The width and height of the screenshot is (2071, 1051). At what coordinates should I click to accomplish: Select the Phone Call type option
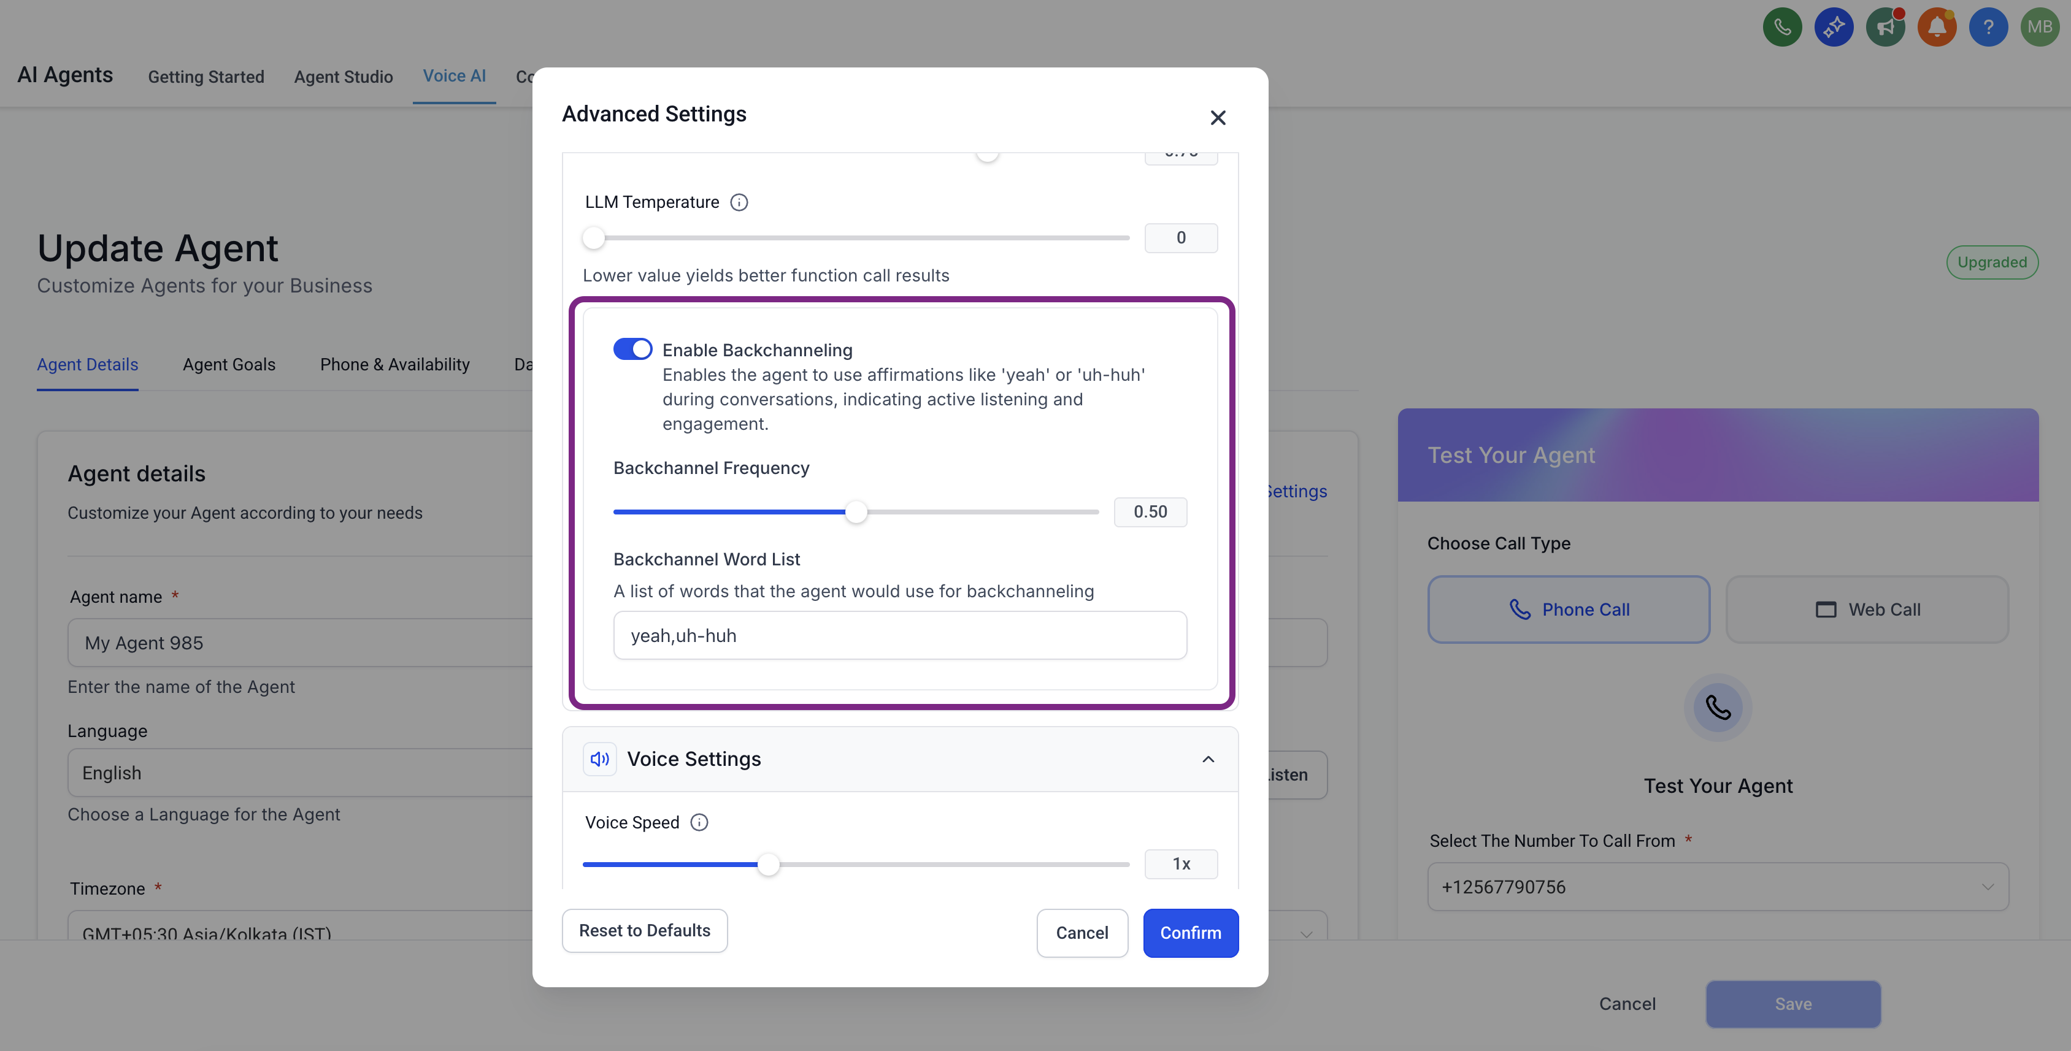[1569, 610]
